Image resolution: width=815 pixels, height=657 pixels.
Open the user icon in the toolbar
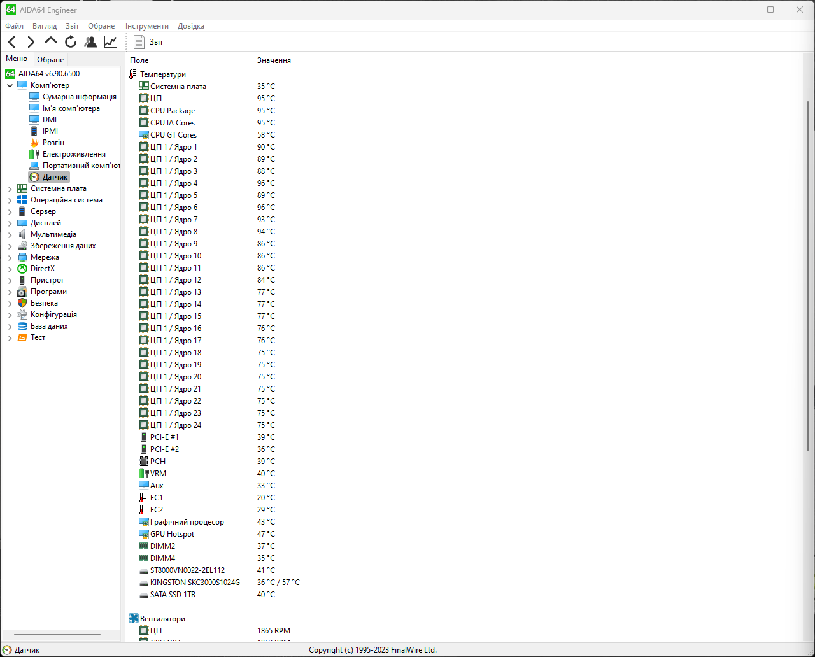coord(90,42)
